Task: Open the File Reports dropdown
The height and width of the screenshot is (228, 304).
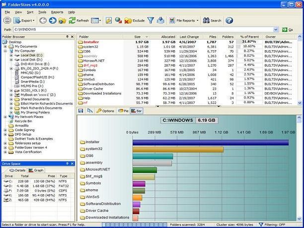Action: tap(184, 20)
